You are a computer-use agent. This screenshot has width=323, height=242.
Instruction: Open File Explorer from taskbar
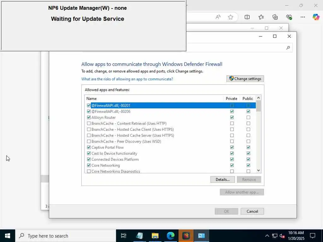[x=155, y=236]
